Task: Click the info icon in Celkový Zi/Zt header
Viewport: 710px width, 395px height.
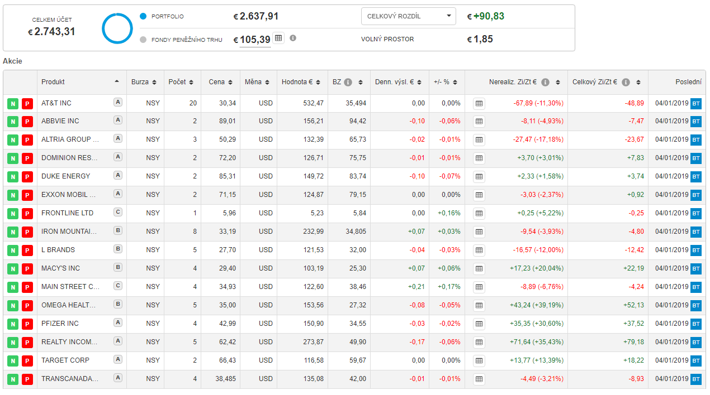Action: pyautogui.click(x=626, y=83)
